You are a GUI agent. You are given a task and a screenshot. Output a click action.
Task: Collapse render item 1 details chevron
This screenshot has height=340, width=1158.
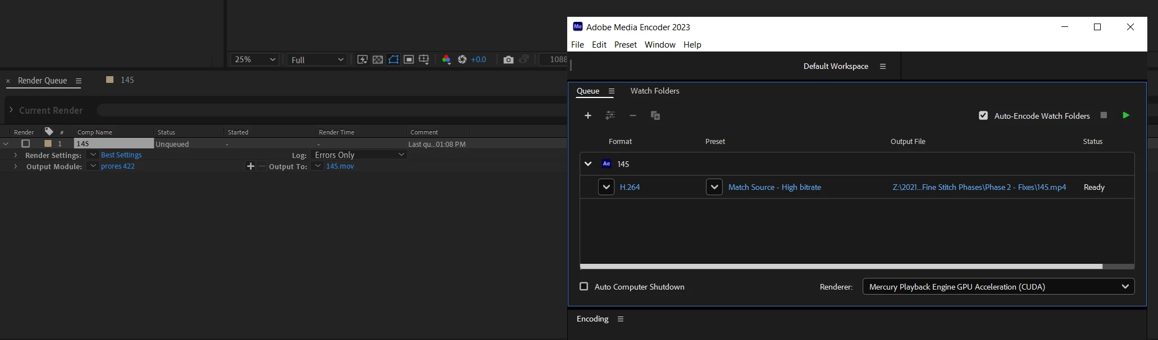coord(6,143)
